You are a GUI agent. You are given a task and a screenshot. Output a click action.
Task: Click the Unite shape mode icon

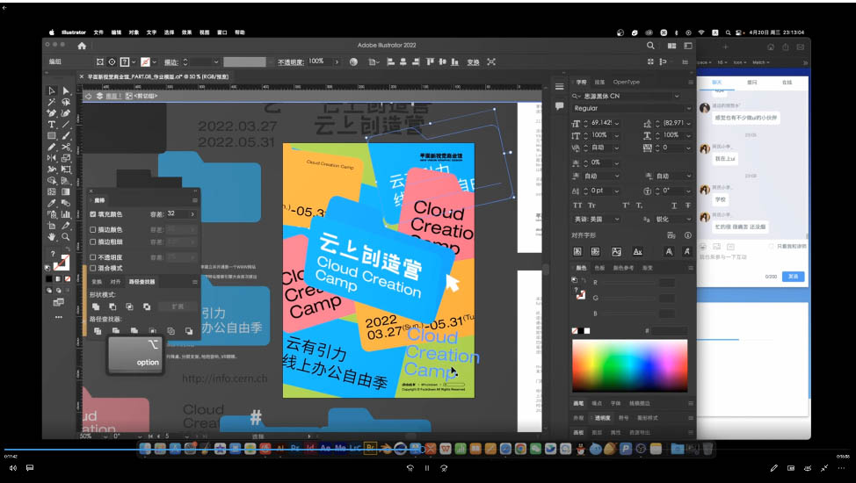[x=96, y=306]
